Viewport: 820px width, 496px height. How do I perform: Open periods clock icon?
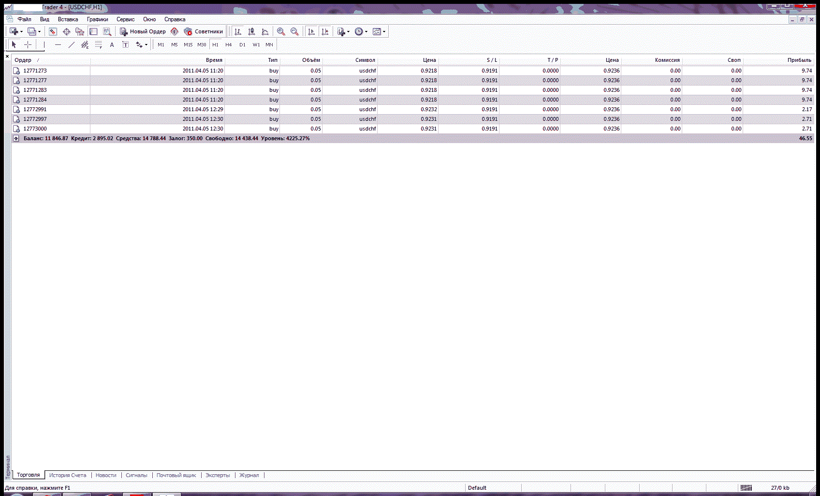point(359,31)
